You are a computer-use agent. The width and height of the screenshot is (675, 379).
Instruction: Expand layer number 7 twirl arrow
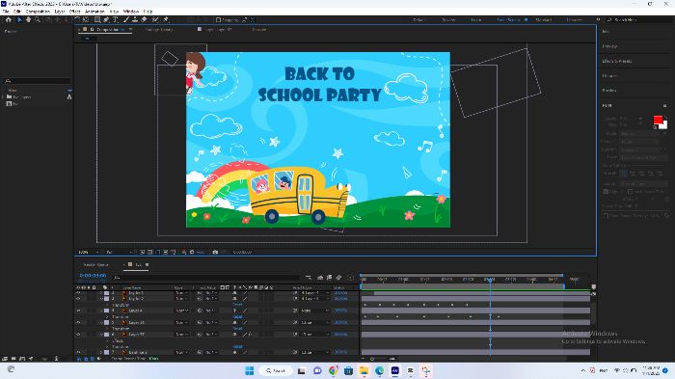point(101,352)
